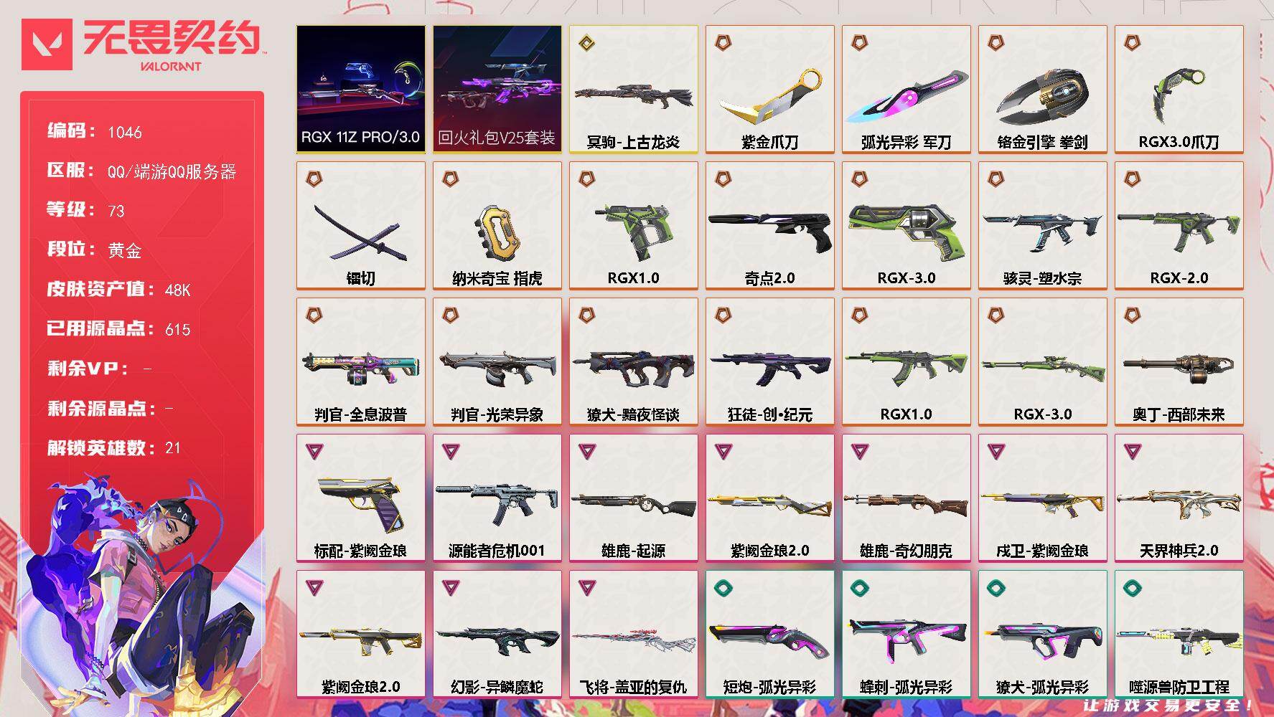Select the 铬金引擎 拳剑 weapon icon
Screen dimensions: 1274x717
pos(1042,89)
